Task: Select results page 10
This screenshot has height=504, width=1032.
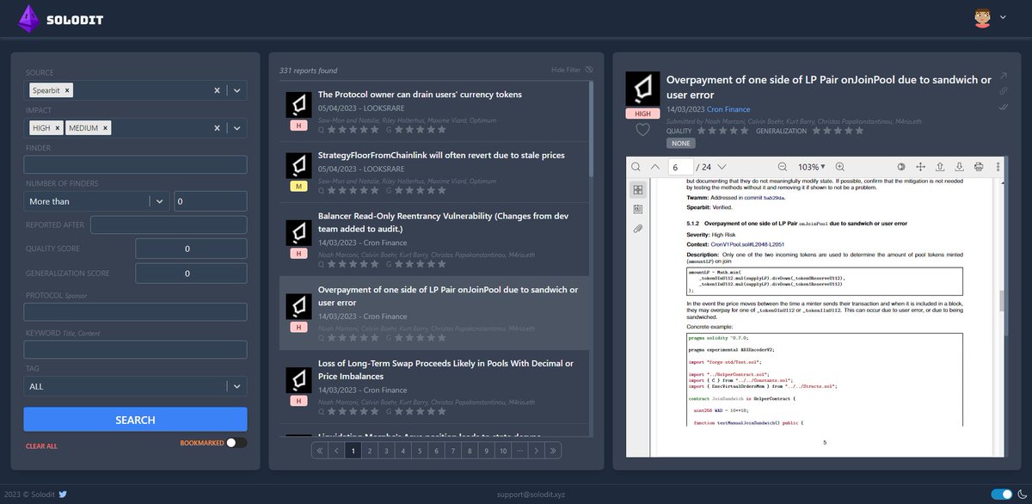Action: (x=502, y=450)
